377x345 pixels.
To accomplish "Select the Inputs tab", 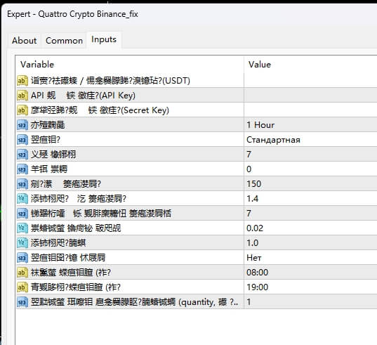I will coord(104,39).
